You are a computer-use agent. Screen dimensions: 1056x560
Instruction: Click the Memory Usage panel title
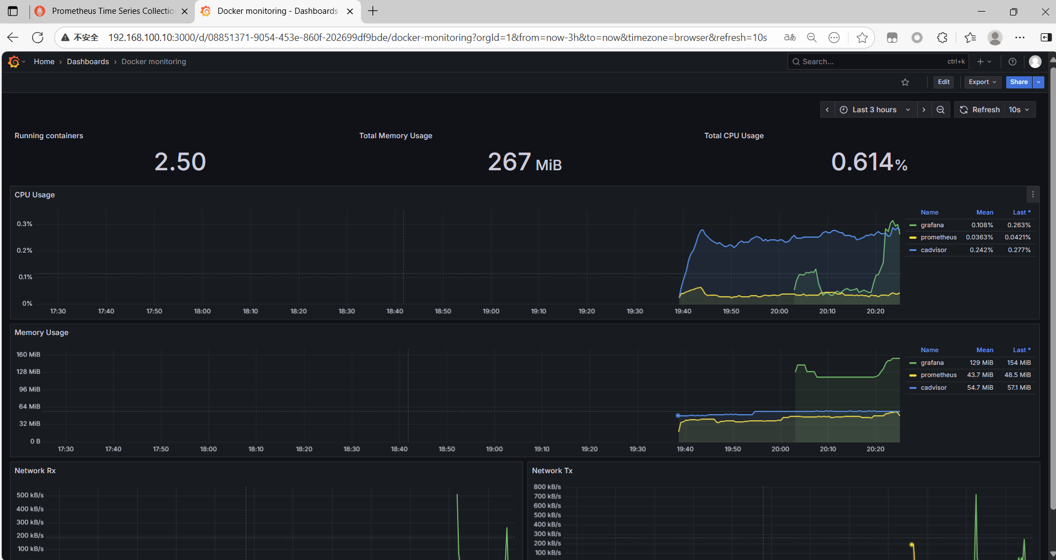point(42,332)
